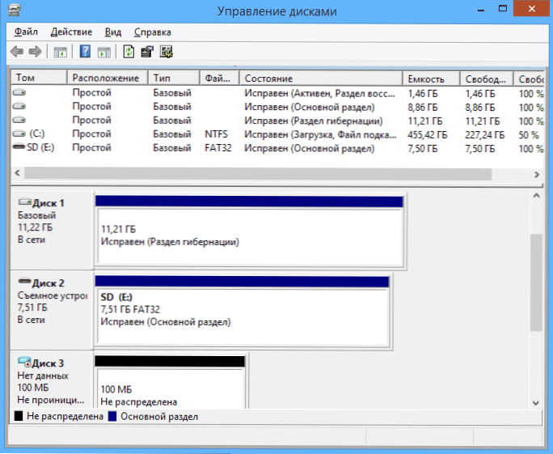Click the Back arrow toolbar icon
The width and height of the screenshot is (553, 454).
17,52
